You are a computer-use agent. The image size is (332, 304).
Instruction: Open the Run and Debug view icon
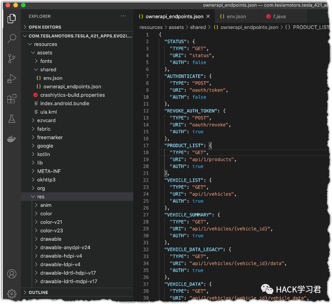tap(12, 78)
